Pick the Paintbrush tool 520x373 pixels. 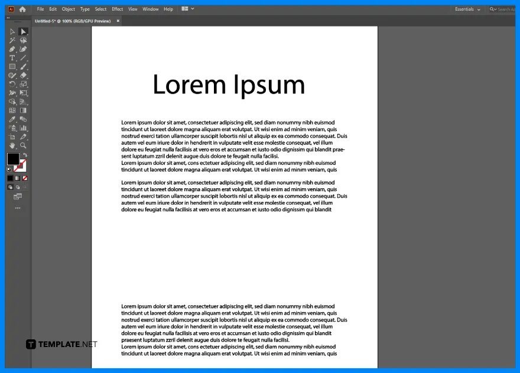[x=23, y=67]
